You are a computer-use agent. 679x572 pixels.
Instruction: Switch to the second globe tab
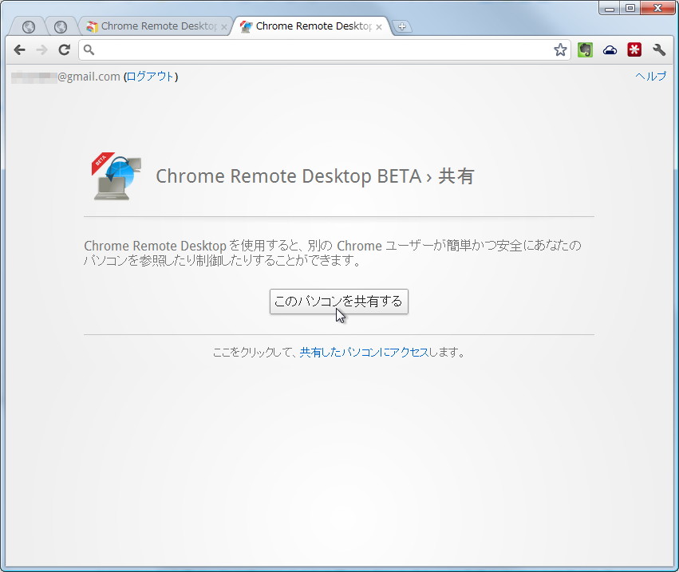click(x=61, y=27)
